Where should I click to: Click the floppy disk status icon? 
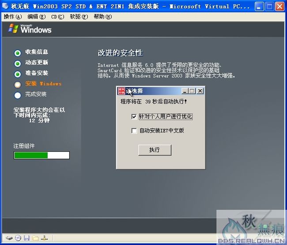click(x=27, y=238)
